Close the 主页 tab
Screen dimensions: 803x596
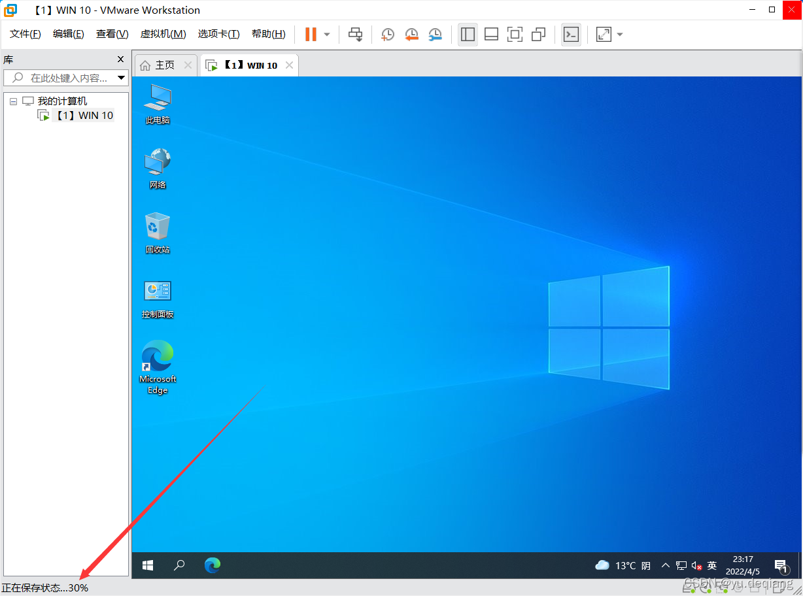point(188,65)
